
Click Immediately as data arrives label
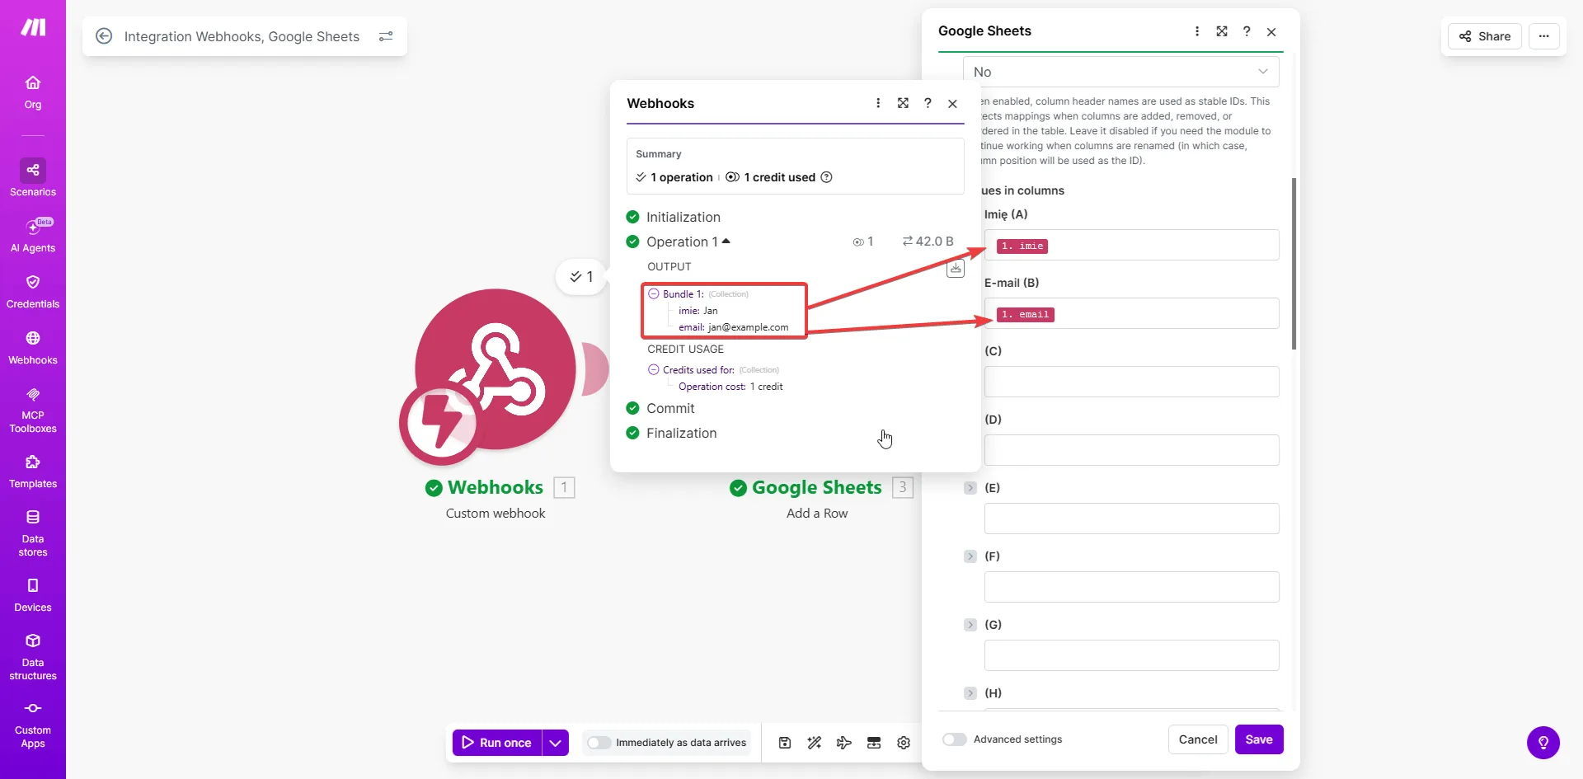pyautogui.click(x=681, y=743)
